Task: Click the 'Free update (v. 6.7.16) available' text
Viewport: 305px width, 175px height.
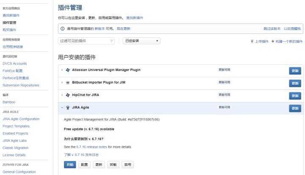Action: coord(89,129)
